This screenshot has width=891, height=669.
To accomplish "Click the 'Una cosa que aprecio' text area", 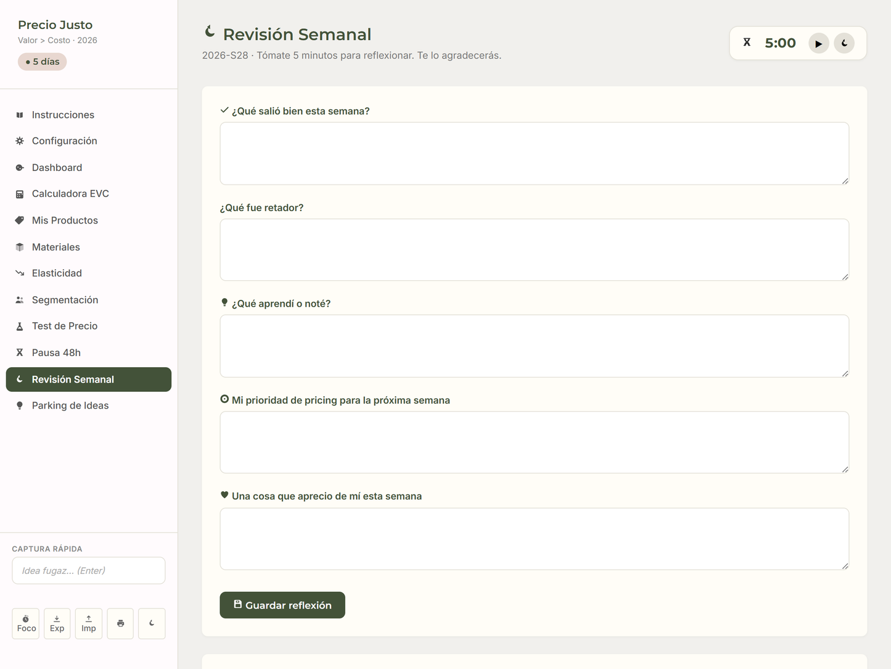I will (x=535, y=539).
